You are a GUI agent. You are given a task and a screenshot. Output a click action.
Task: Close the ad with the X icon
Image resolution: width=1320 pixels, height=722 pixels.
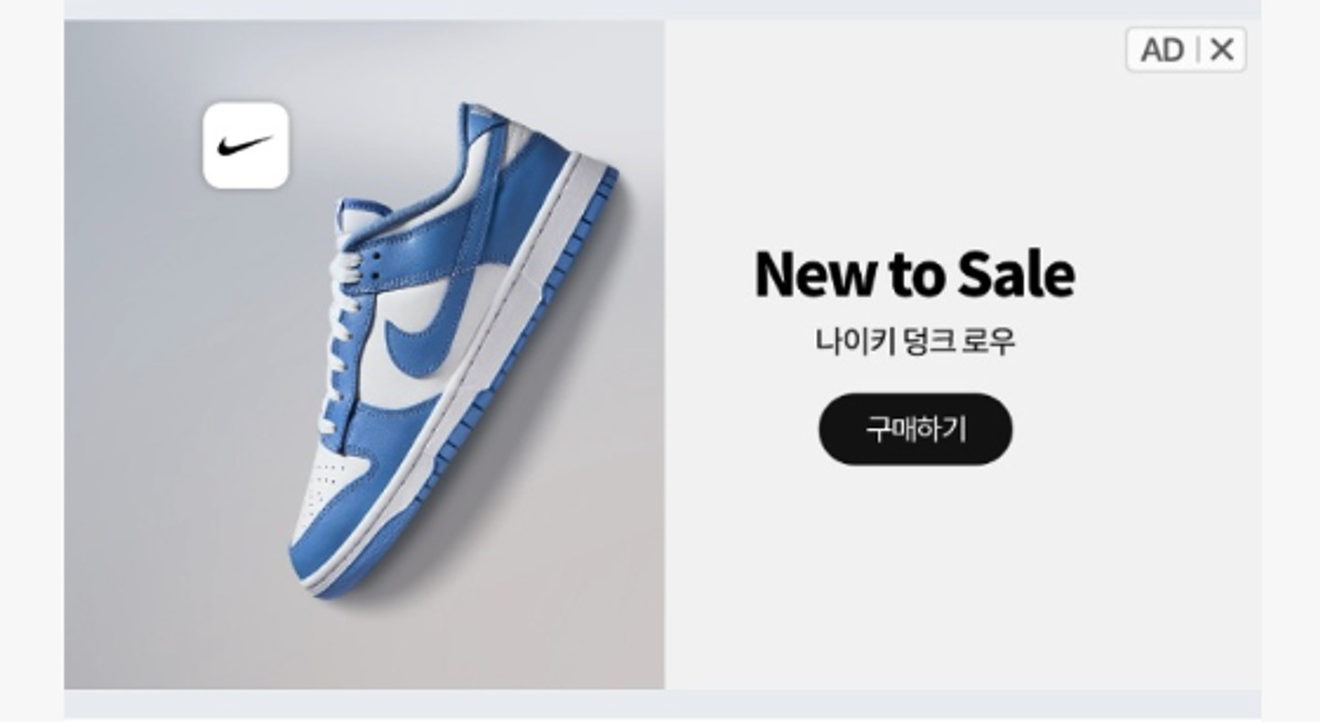point(1221,49)
